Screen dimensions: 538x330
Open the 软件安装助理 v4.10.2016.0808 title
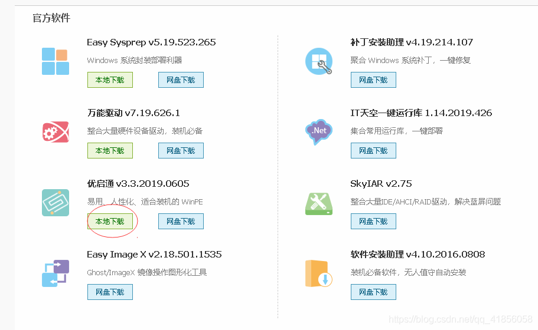click(x=418, y=255)
